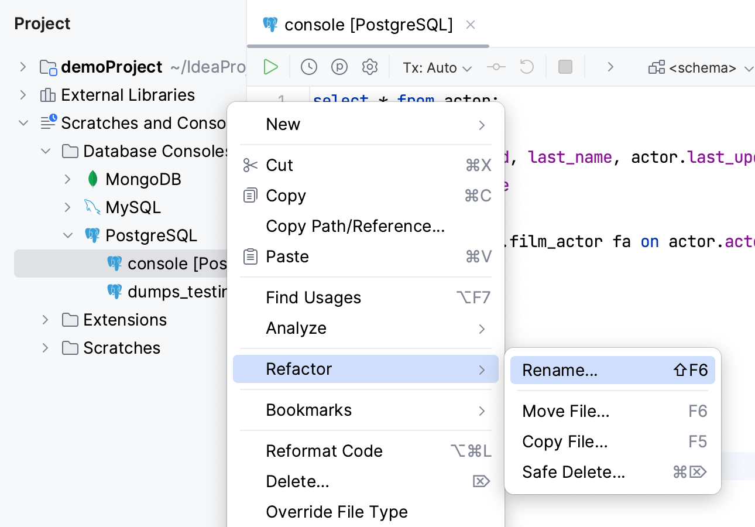755x527 pixels.
Task: Open the Bookmarks submenu
Action: (366, 410)
